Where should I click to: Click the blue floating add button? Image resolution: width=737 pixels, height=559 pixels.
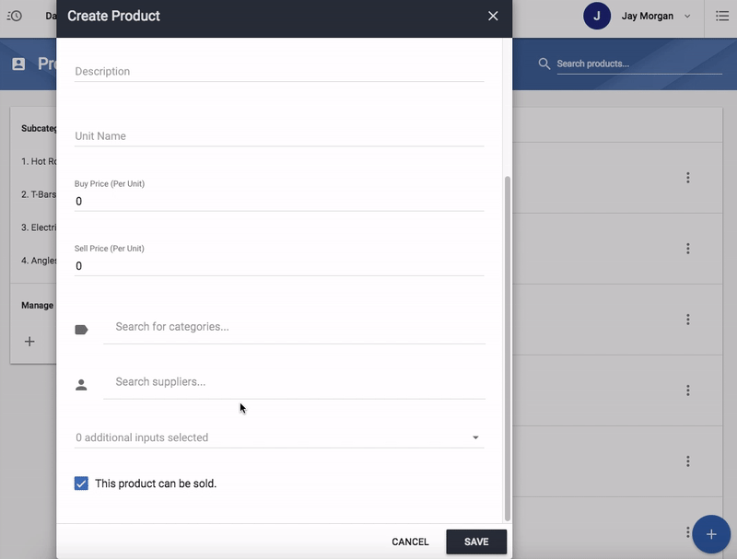(x=710, y=534)
